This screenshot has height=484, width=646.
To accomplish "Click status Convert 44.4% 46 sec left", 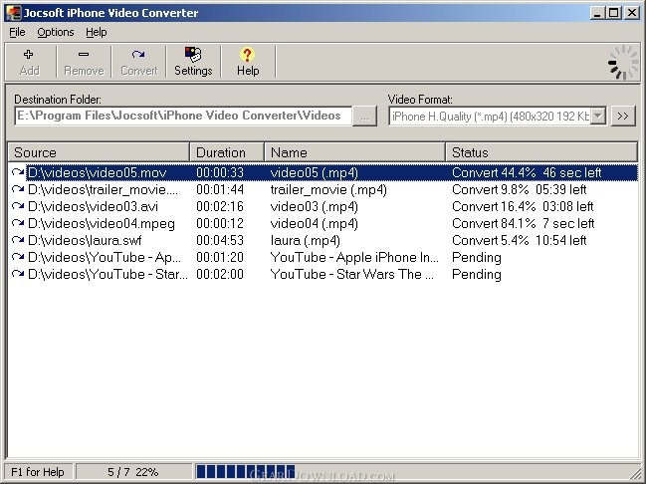I will coord(527,172).
